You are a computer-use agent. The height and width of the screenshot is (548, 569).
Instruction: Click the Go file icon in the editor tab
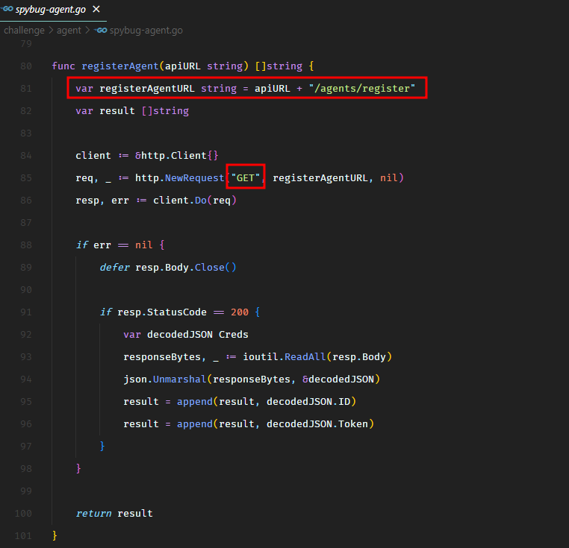tap(8, 10)
